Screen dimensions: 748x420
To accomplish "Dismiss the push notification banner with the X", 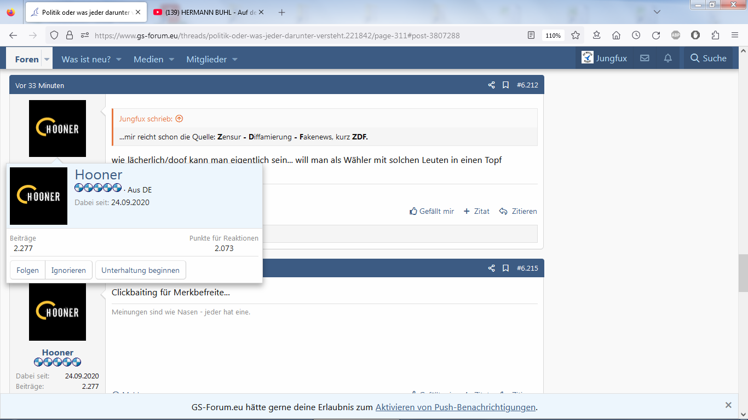I will [728, 405].
